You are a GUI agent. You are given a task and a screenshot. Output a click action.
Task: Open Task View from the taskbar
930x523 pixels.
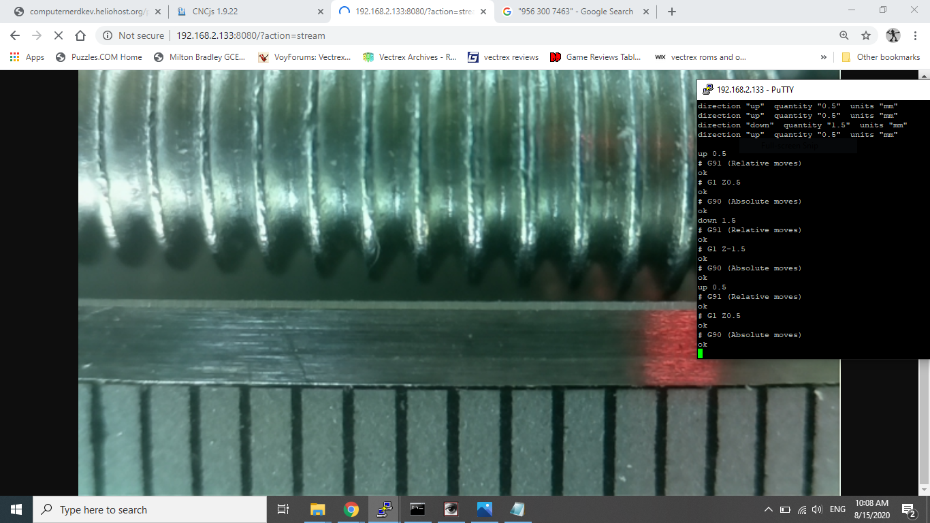tap(283, 509)
